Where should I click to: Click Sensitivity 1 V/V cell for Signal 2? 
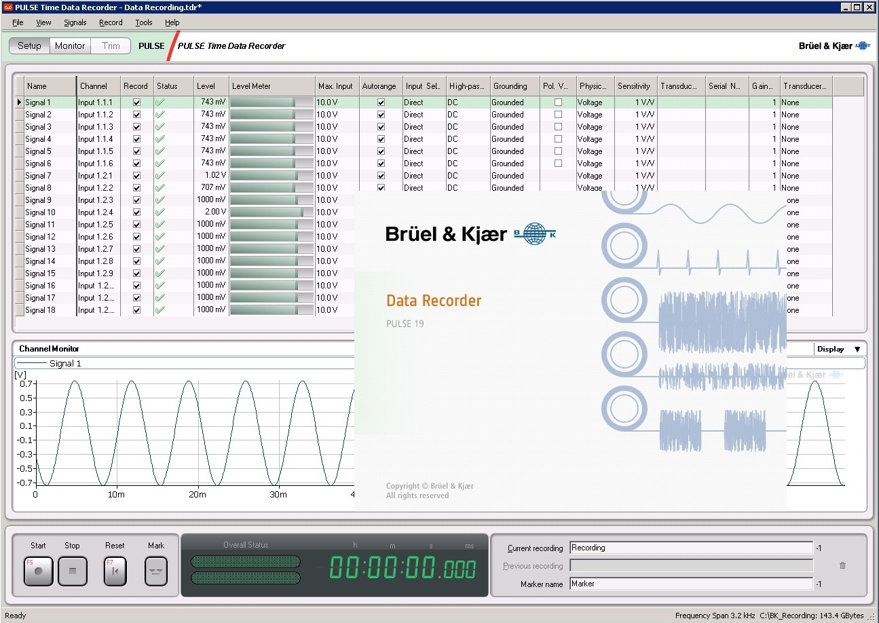[x=636, y=115]
